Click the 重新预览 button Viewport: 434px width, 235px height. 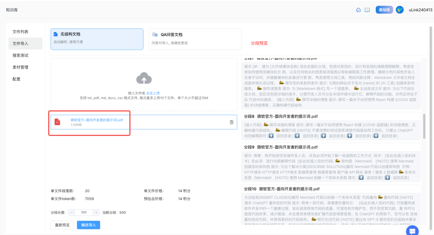tap(62, 225)
